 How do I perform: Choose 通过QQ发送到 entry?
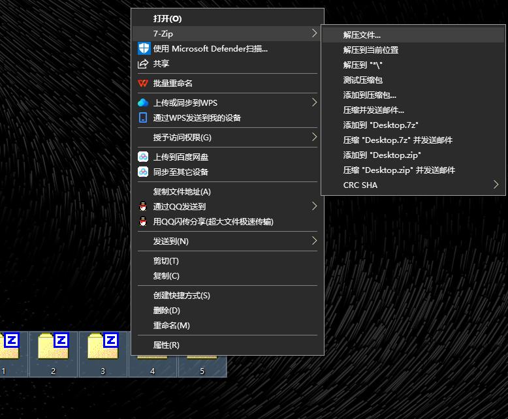tap(227, 207)
